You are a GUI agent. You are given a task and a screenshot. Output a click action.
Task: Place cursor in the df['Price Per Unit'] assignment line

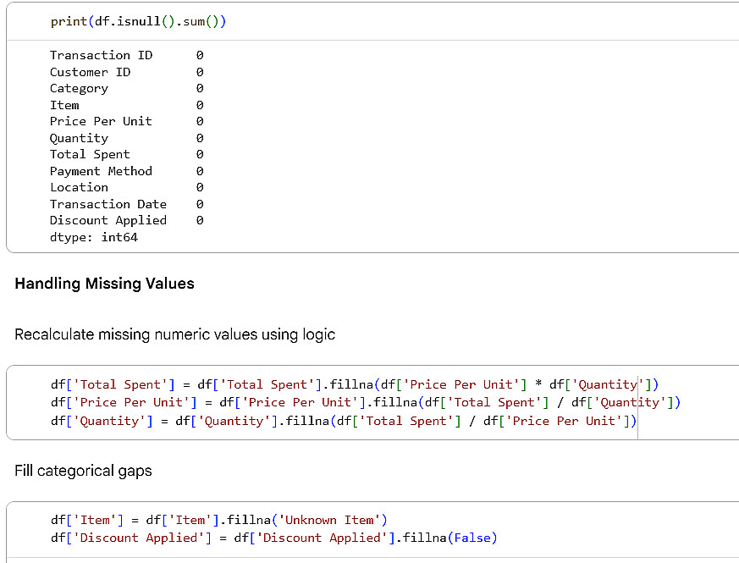pyautogui.click(x=366, y=402)
